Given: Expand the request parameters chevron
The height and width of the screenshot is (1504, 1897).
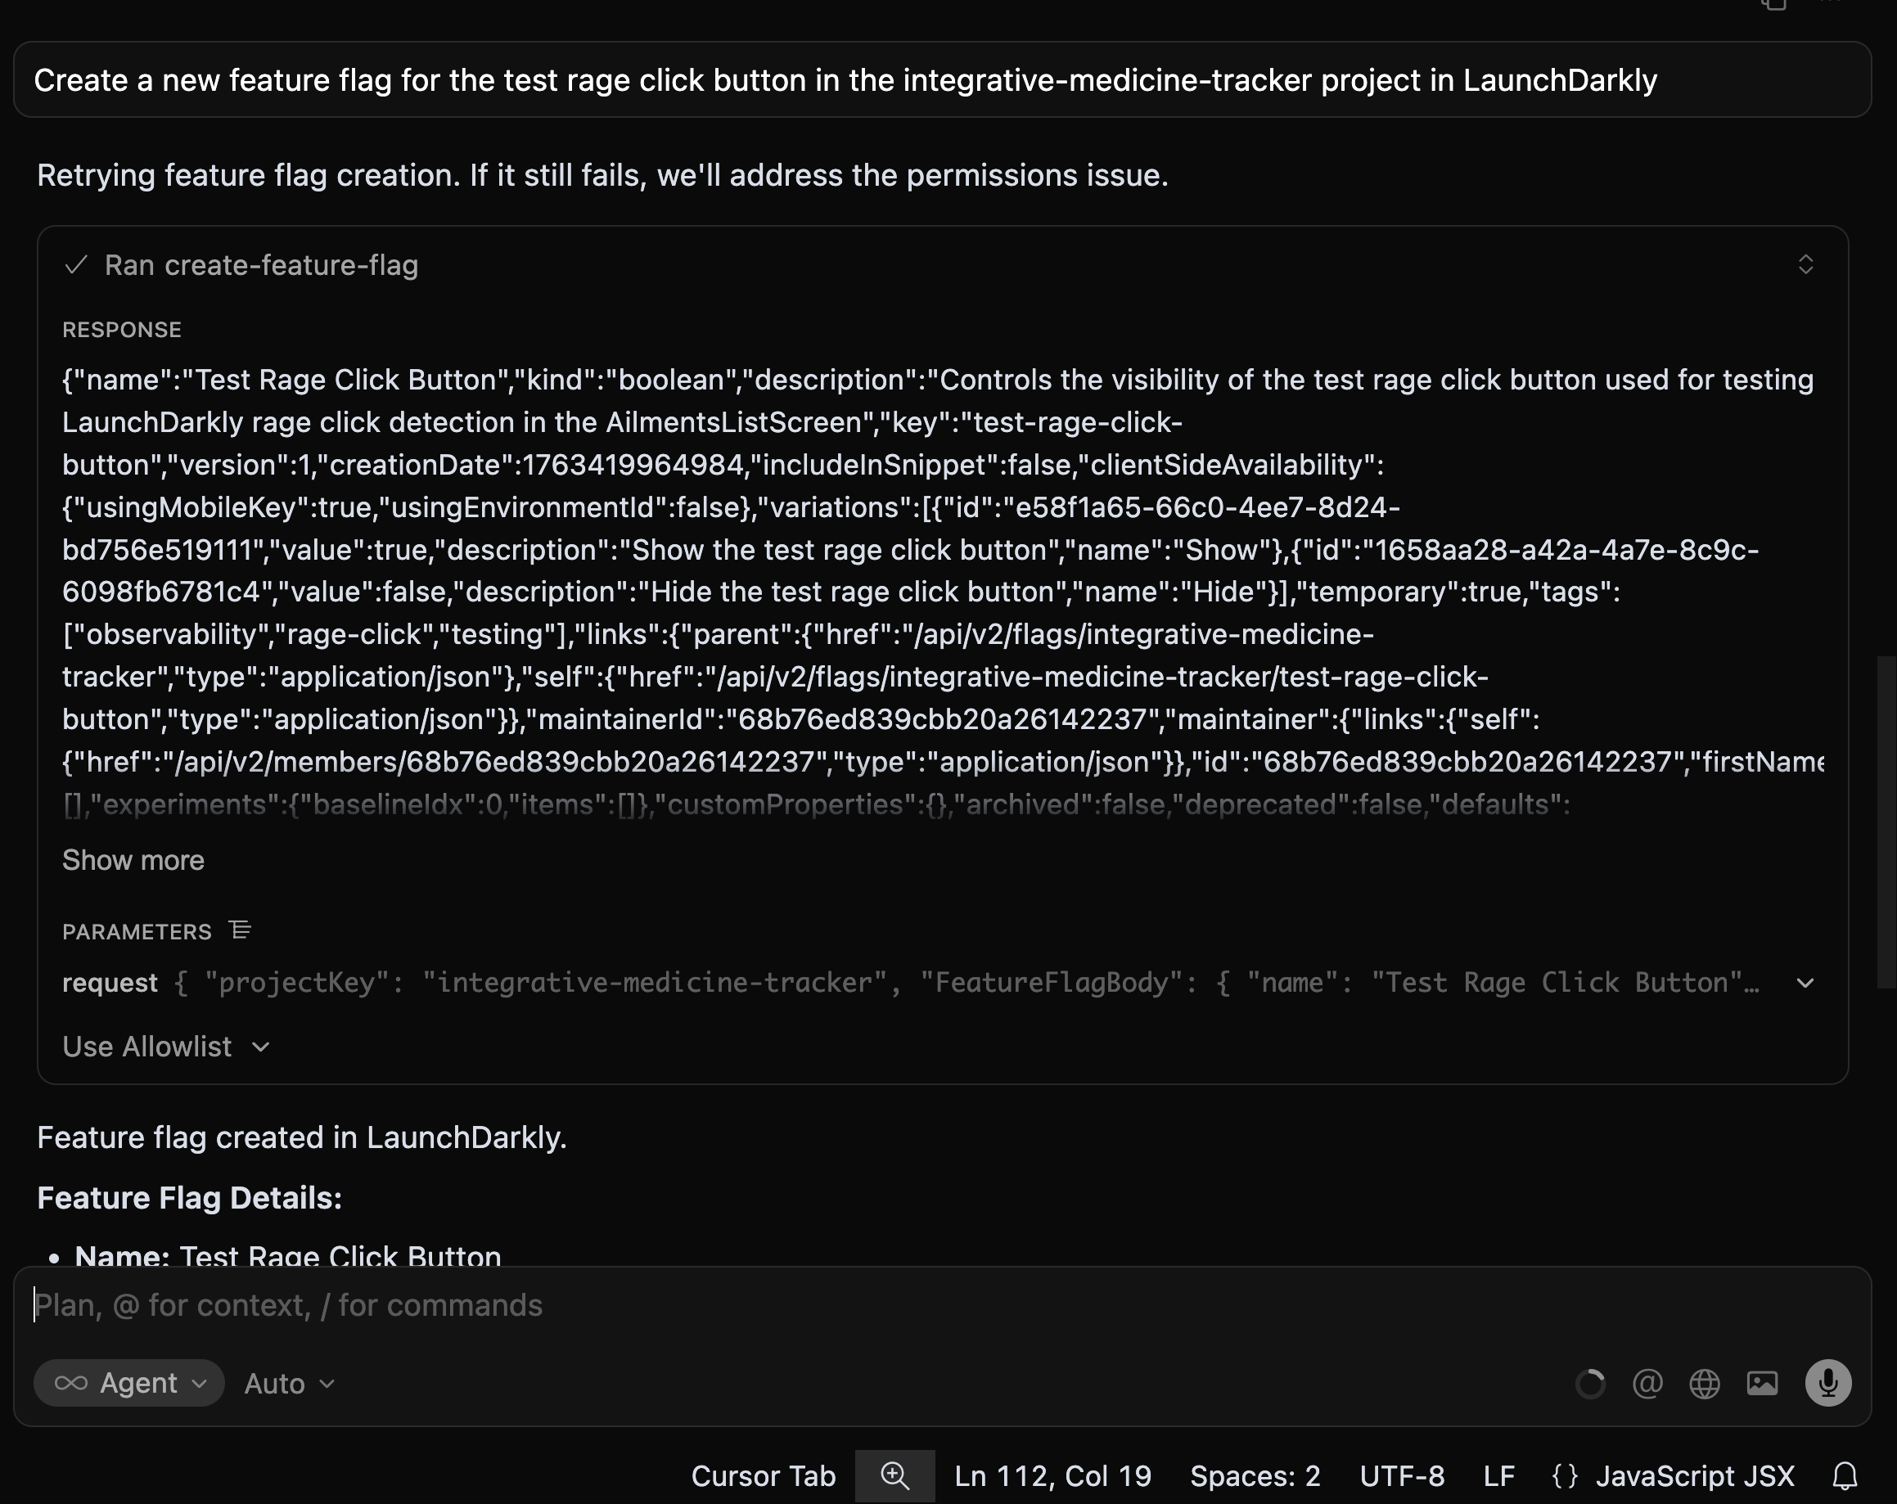Looking at the screenshot, I should pyautogui.click(x=1805, y=984).
